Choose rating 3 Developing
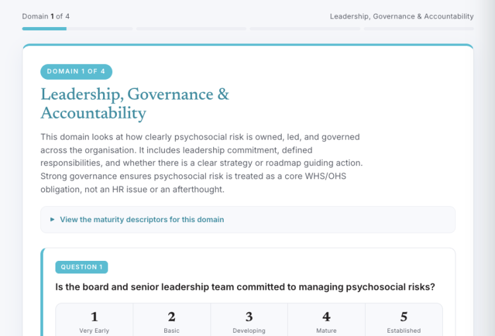Viewport: 495px width, 336px height. pos(249,320)
